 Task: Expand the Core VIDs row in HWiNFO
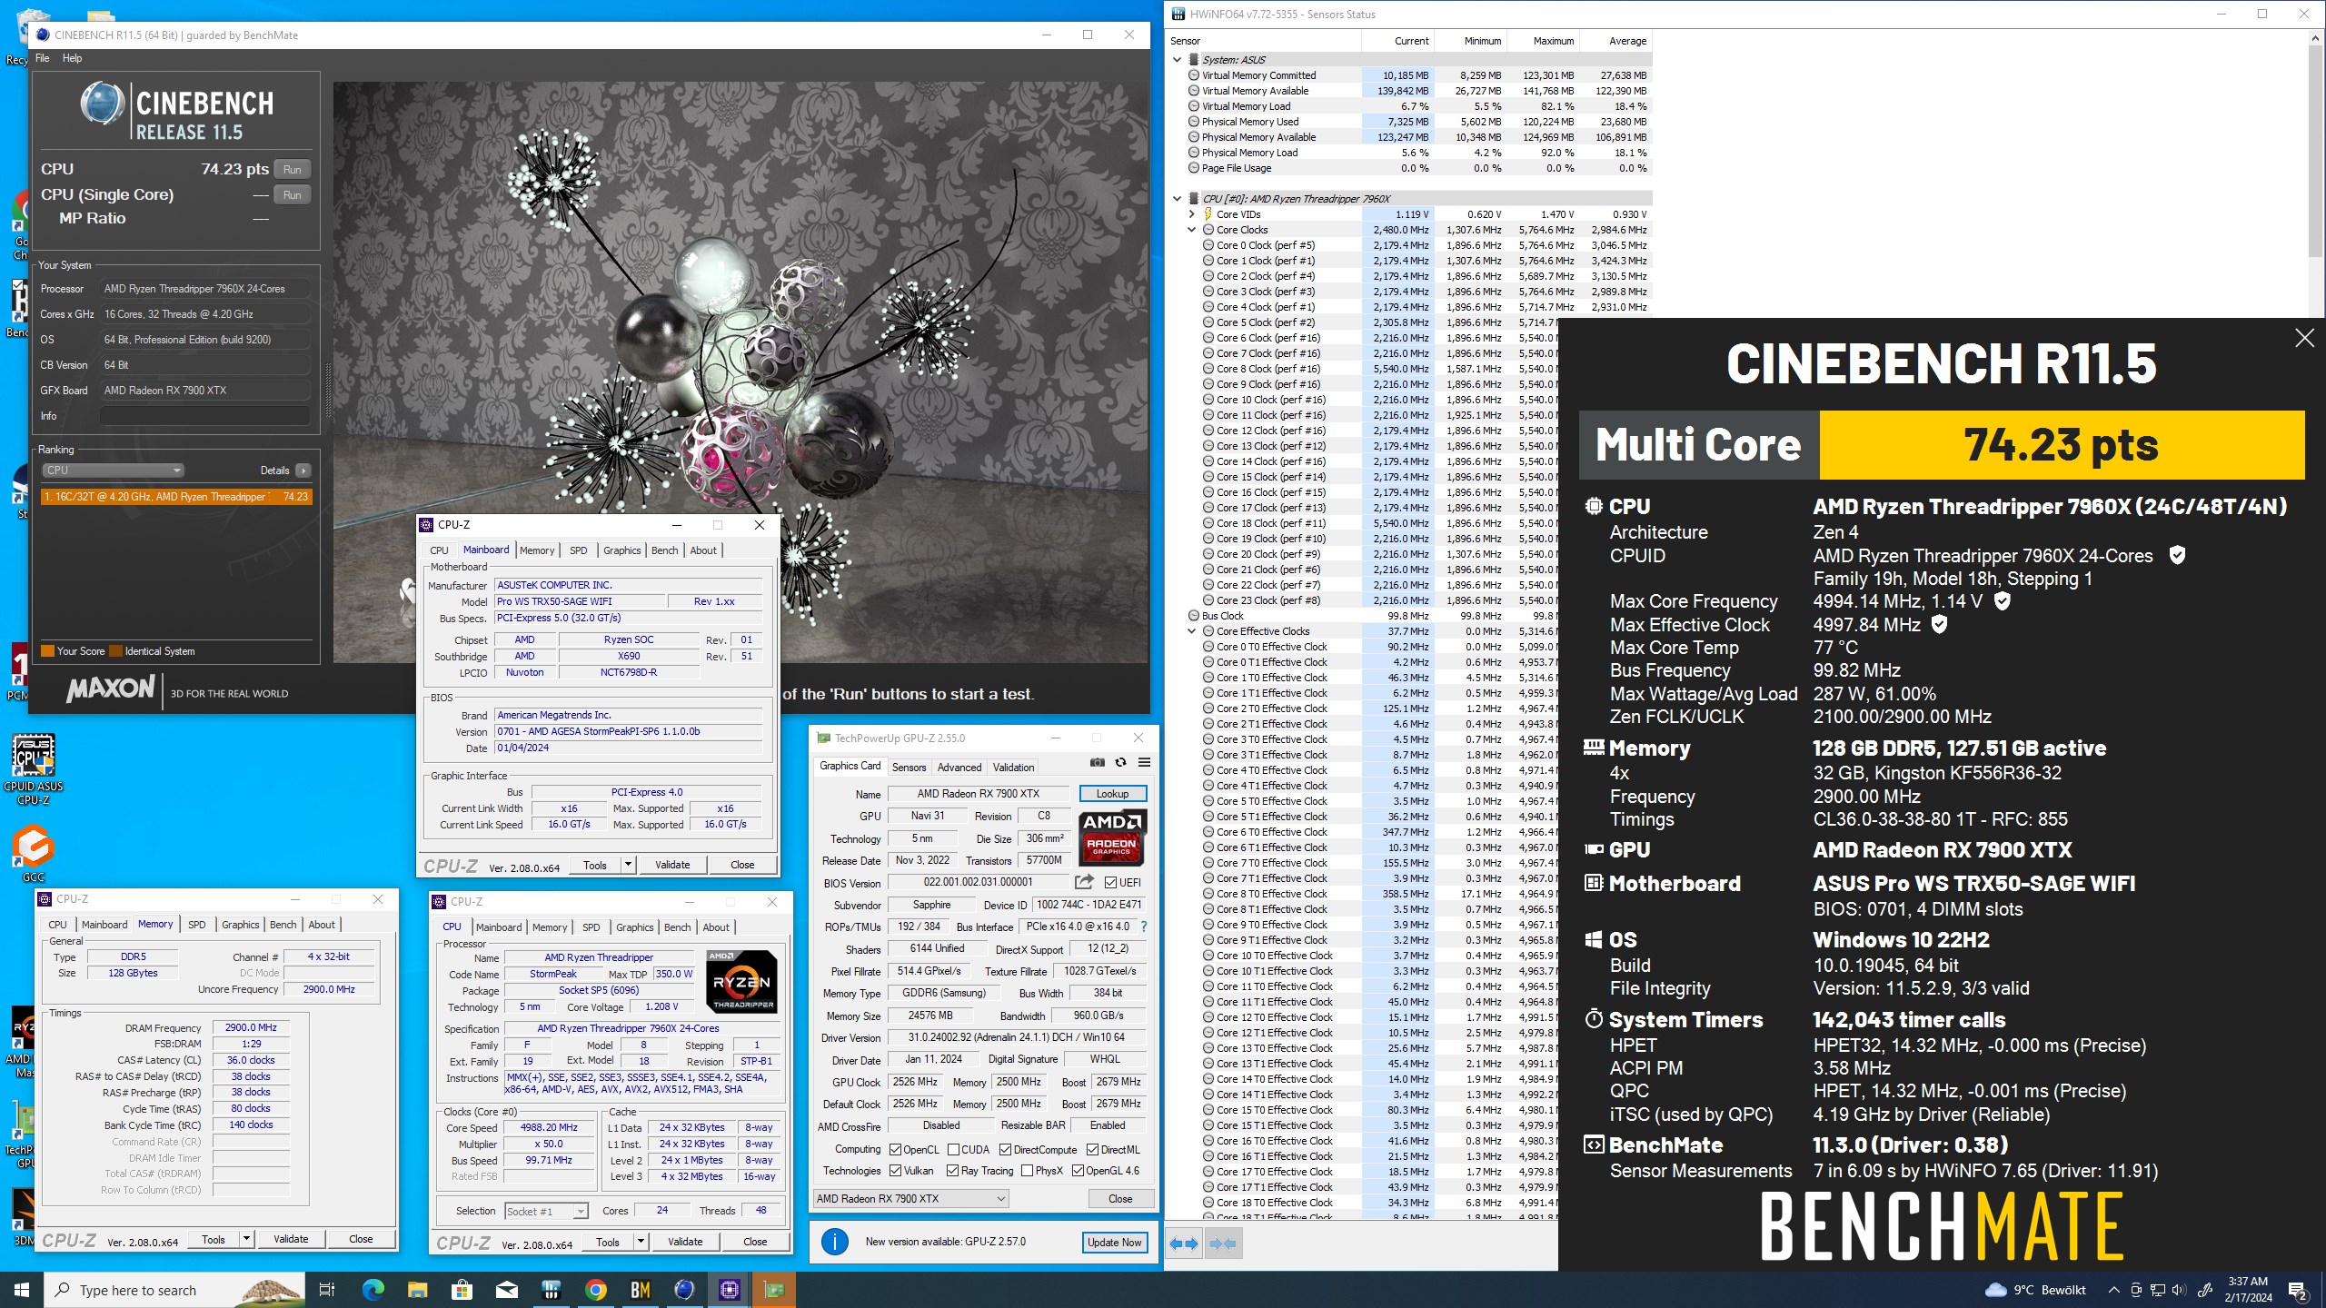pos(1192,214)
